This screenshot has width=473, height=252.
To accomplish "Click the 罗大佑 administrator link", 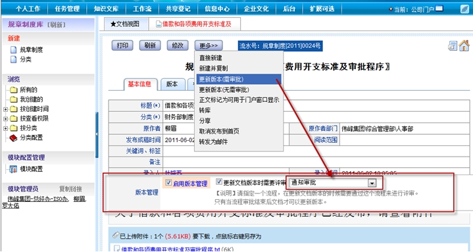I will (x=11, y=206).
